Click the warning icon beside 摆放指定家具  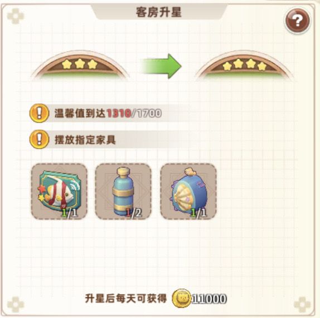pyautogui.click(x=40, y=140)
